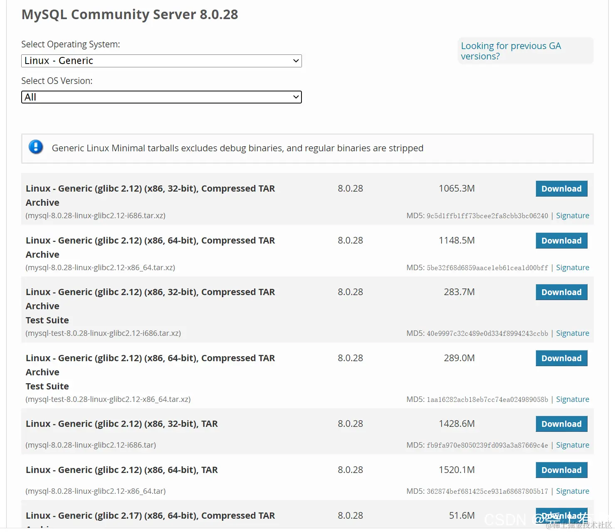The height and width of the screenshot is (532, 615).
Task: Open Signature for mysql-8.0.28-linux-glibc2.12-x86_64.tar
Action: tap(573, 491)
